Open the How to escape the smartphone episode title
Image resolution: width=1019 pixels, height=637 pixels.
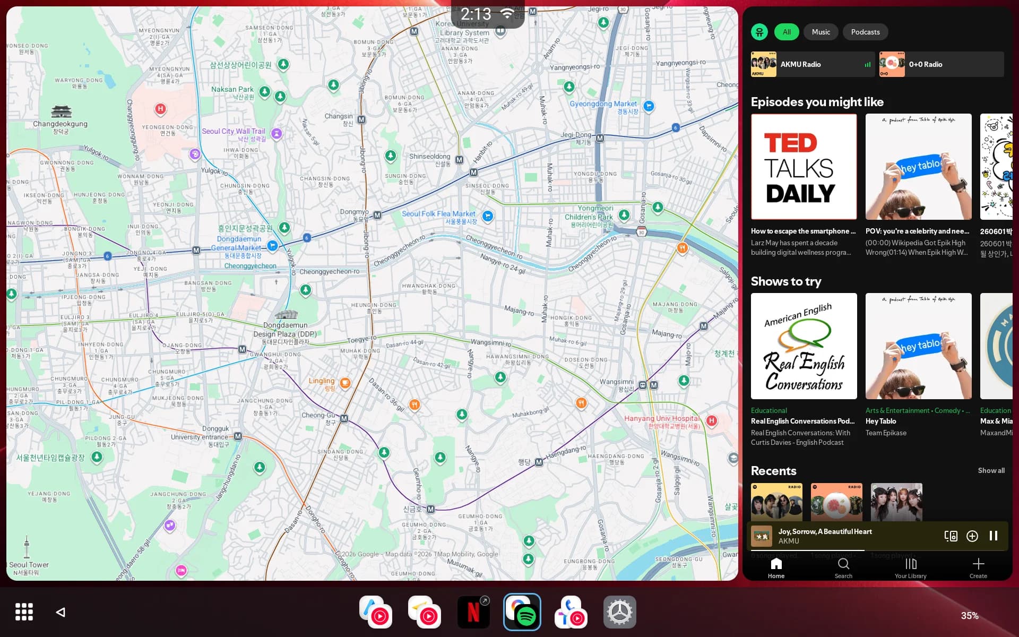tap(803, 231)
